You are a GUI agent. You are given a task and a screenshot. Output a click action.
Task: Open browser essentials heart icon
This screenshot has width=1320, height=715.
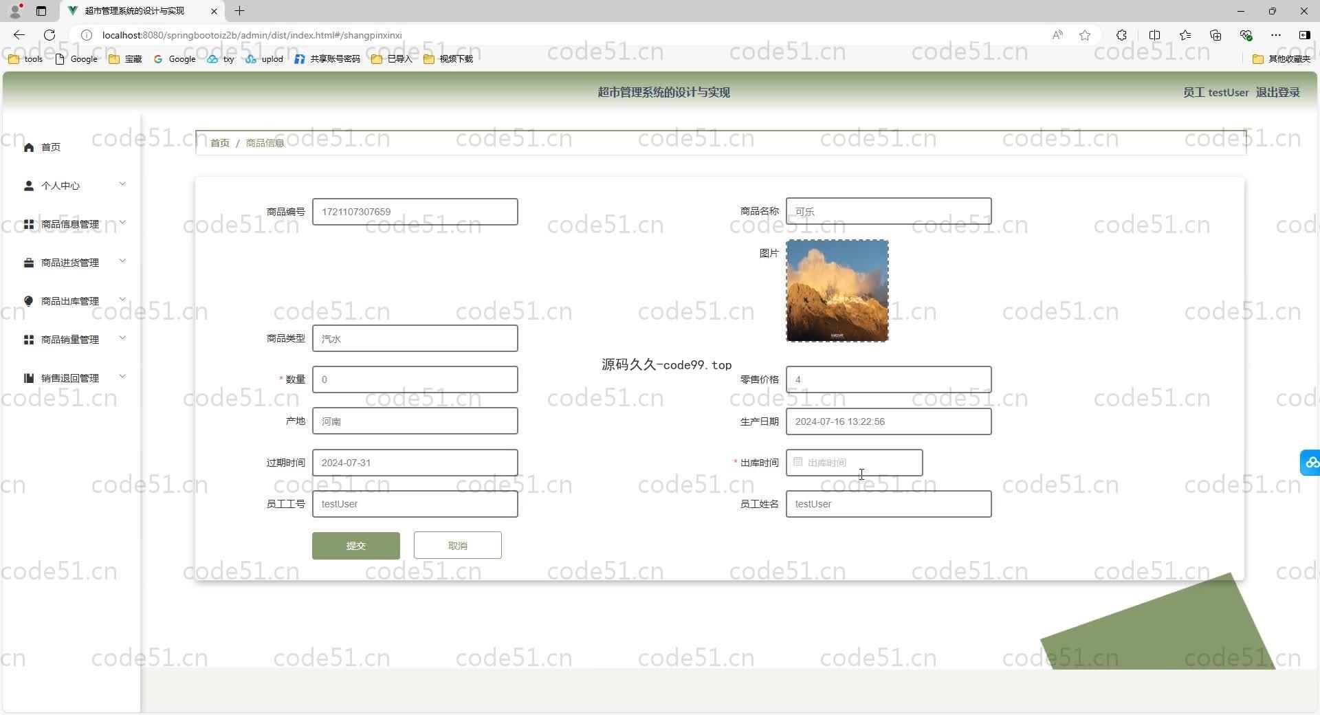pos(1246,35)
